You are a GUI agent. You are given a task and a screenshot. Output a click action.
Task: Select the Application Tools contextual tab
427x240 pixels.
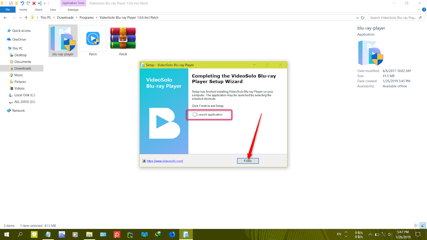pos(73,3)
